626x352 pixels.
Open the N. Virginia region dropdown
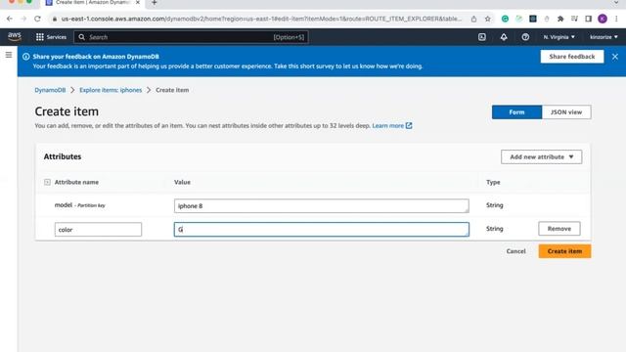point(559,37)
